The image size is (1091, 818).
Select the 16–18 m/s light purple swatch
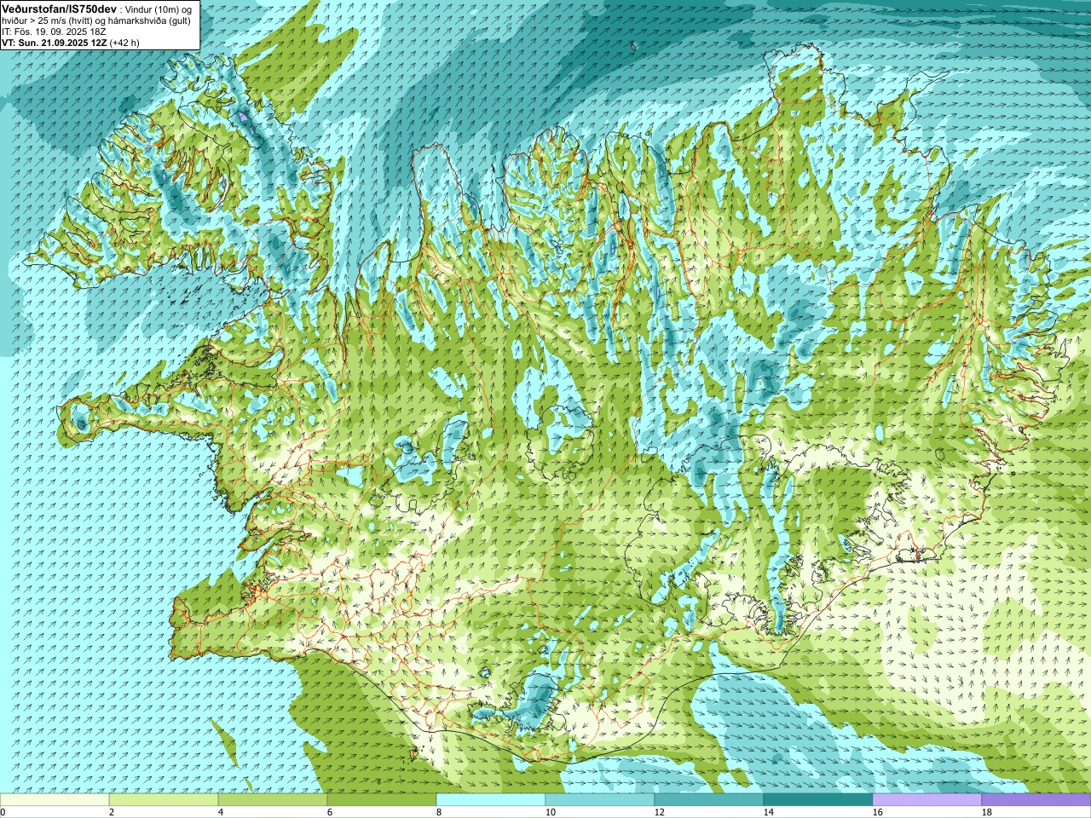pyautogui.click(x=927, y=800)
